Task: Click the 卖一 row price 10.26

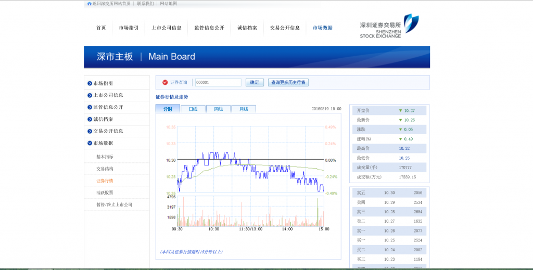Action: tap(389, 231)
